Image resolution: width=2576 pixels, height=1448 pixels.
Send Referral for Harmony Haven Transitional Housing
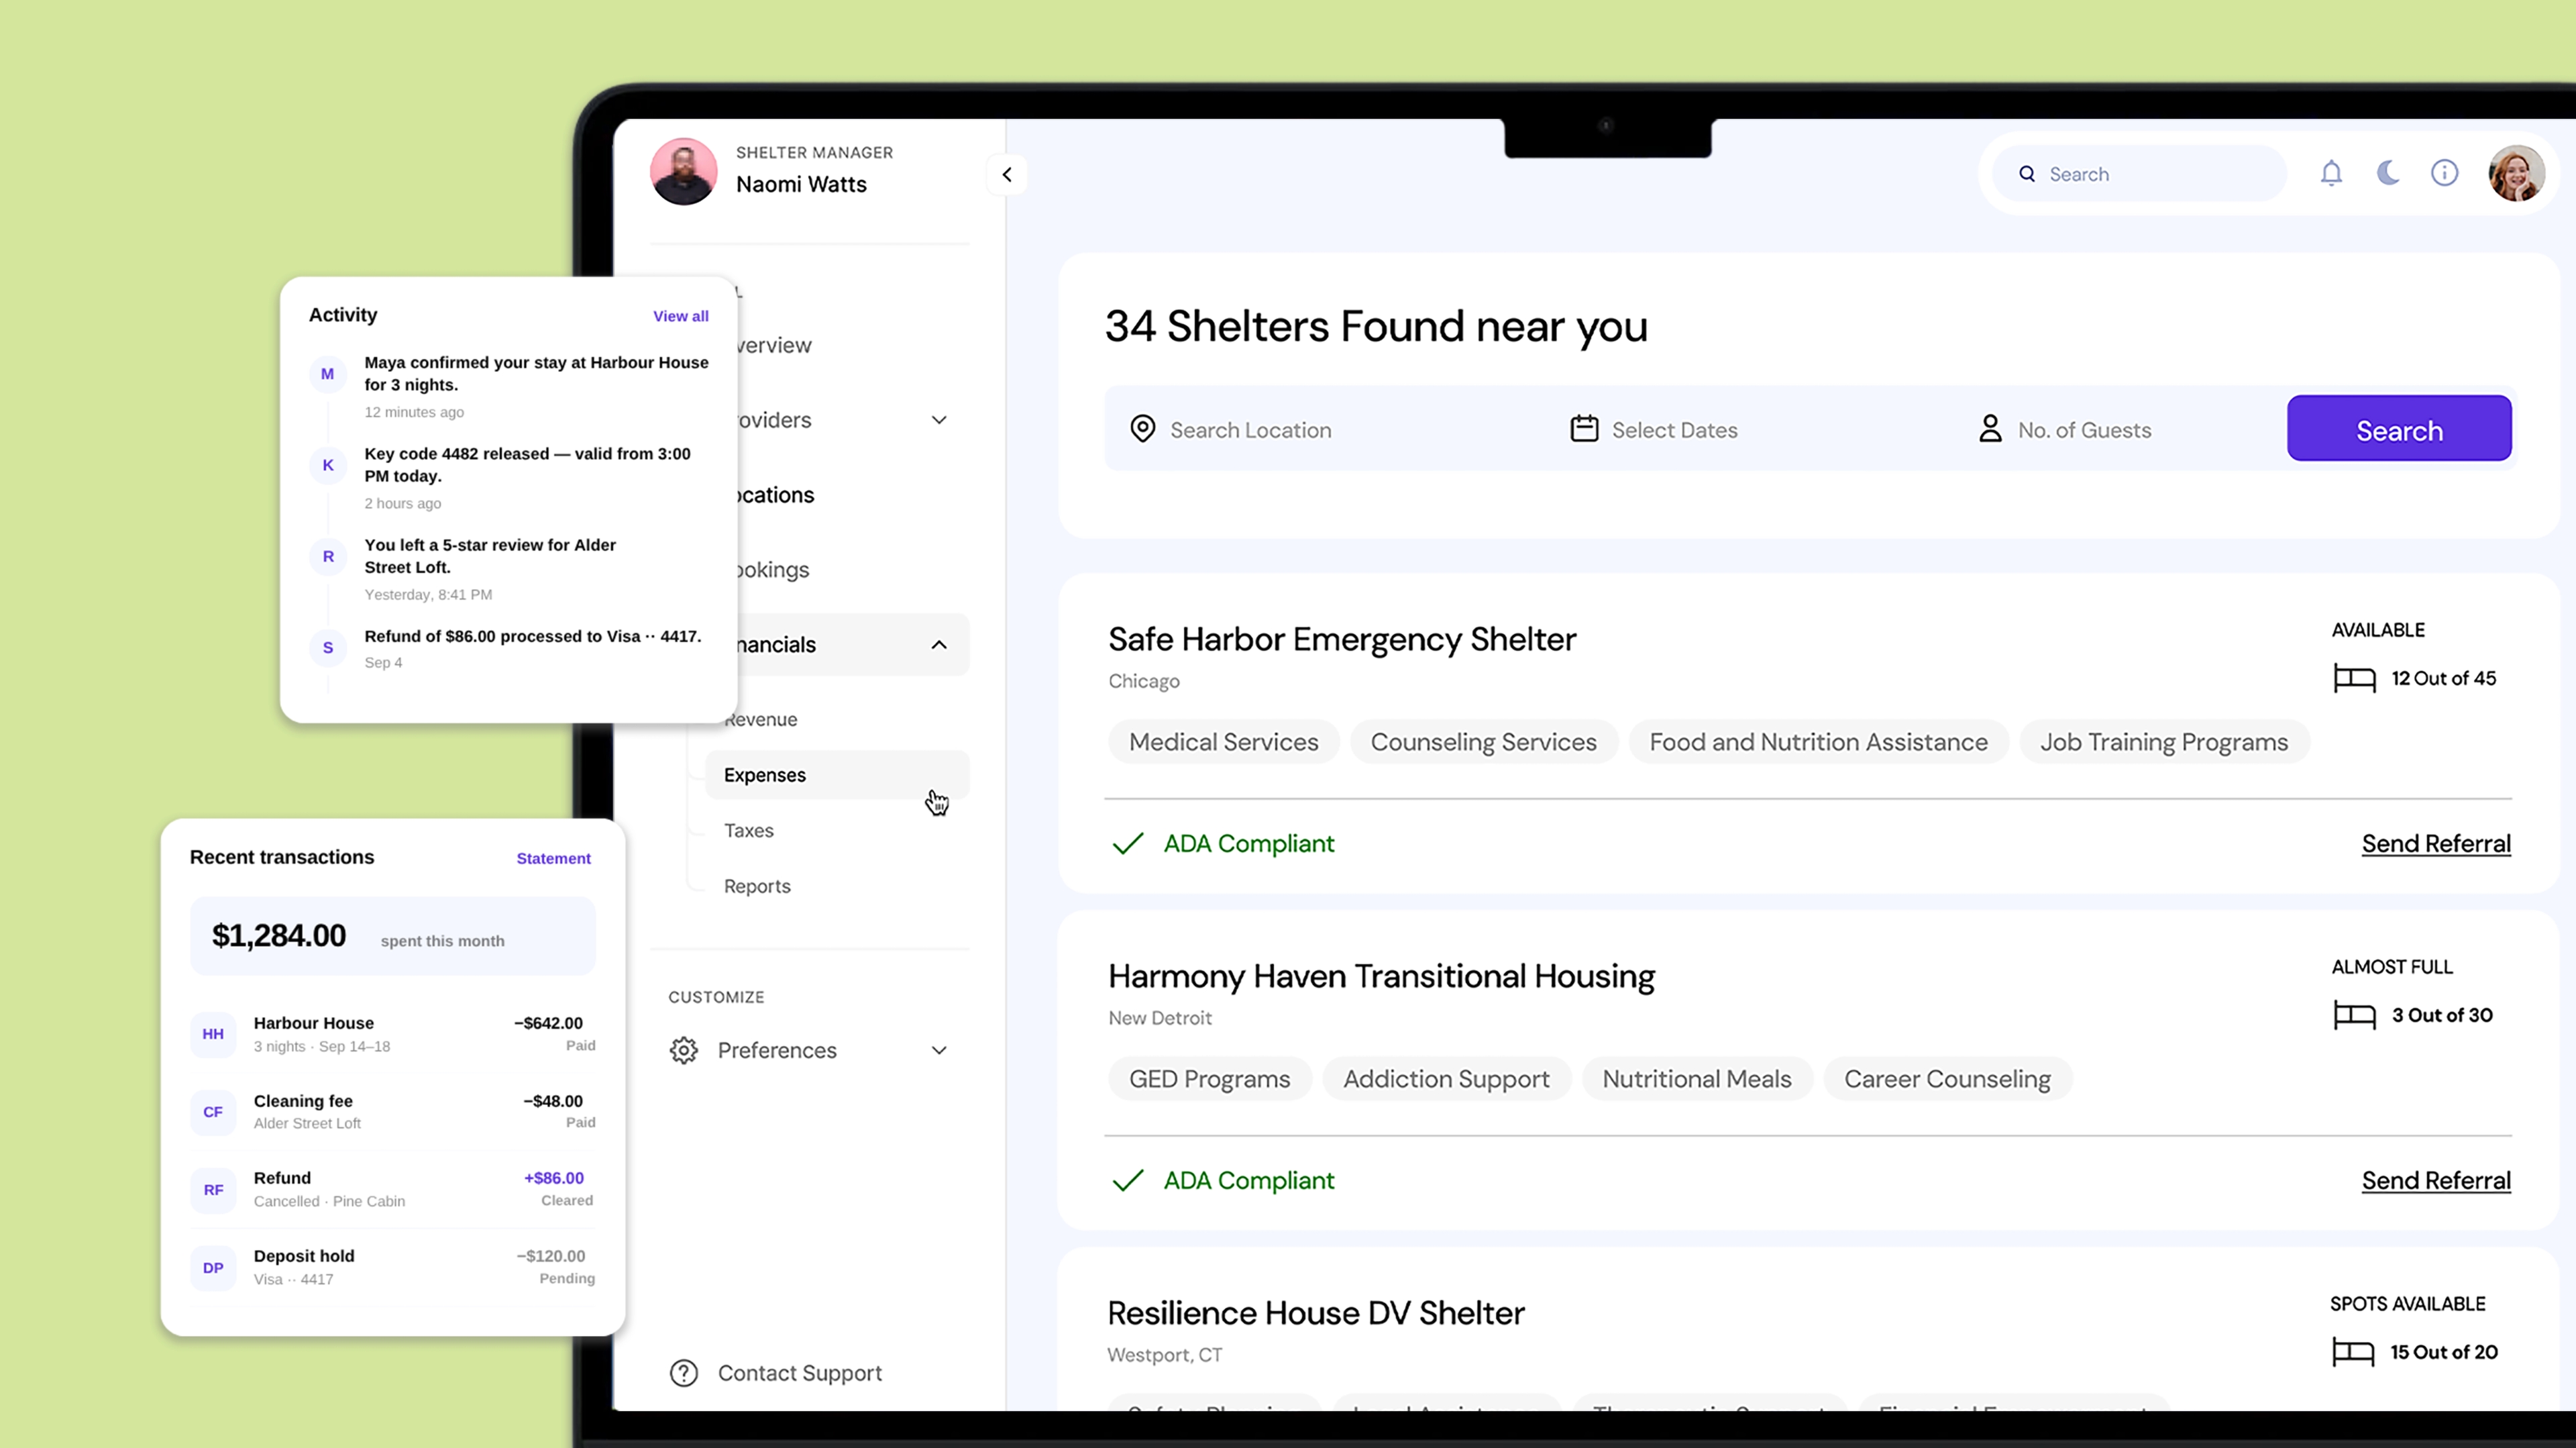coord(2436,1181)
